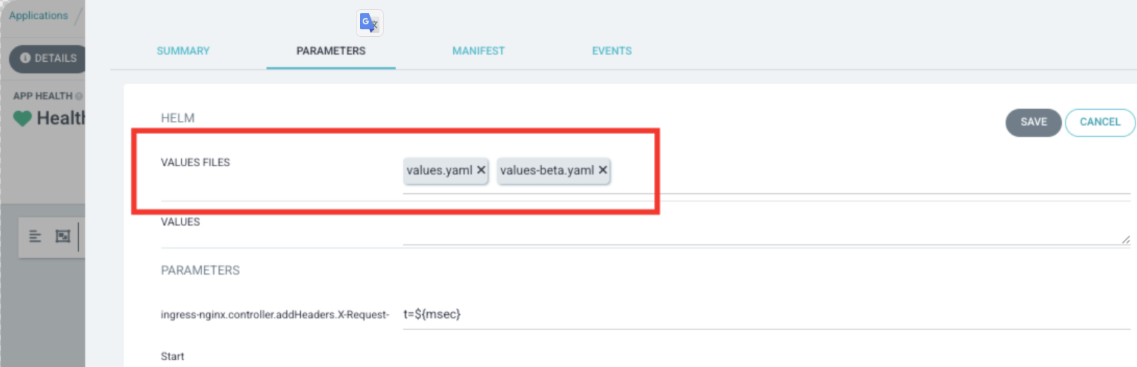
Task: Click the info icon in DETAILS button
Action: pos(26,58)
